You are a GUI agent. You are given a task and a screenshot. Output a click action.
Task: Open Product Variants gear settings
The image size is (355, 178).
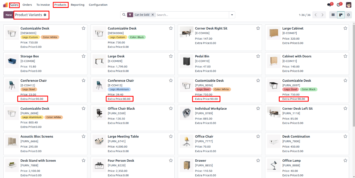(45, 15)
